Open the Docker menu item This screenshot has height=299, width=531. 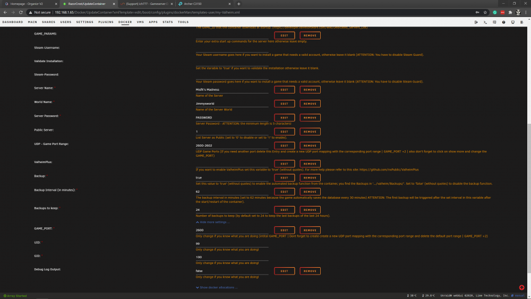125,22
